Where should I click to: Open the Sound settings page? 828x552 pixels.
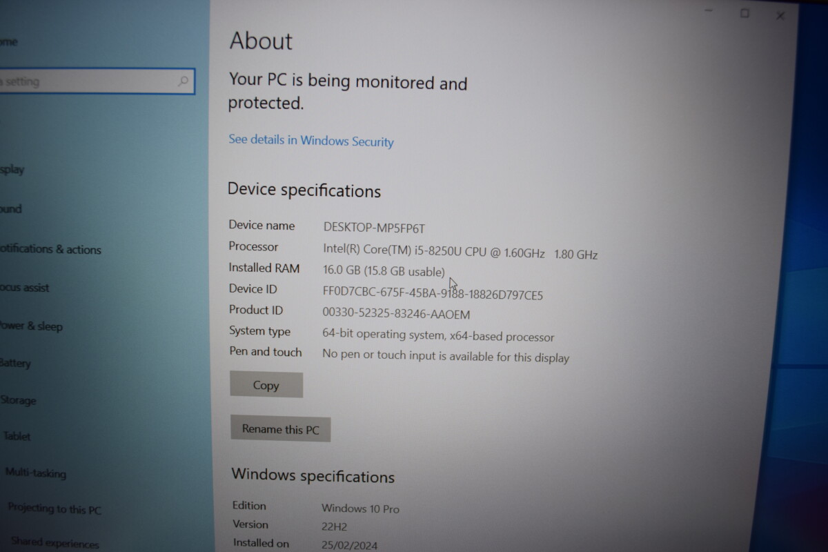tap(10, 208)
